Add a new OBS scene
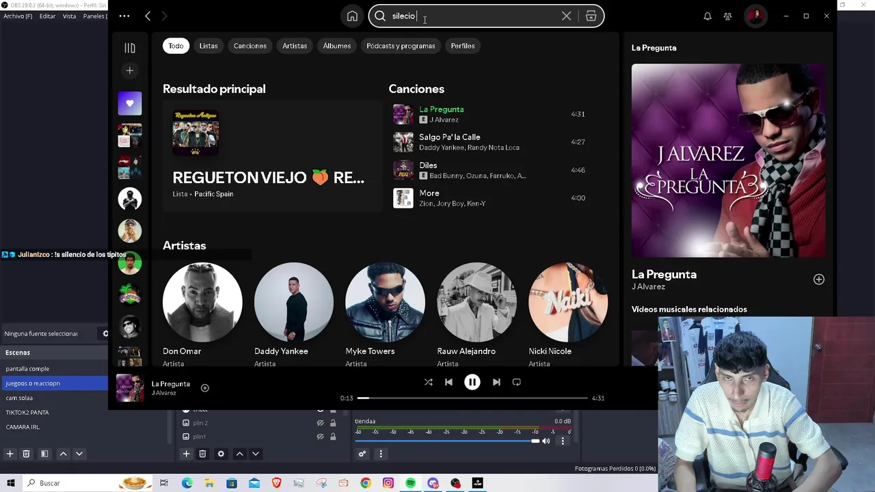 pyautogui.click(x=10, y=454)
